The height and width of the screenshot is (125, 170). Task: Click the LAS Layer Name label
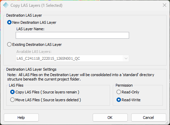pyautogui.click(x=30, y=29)
